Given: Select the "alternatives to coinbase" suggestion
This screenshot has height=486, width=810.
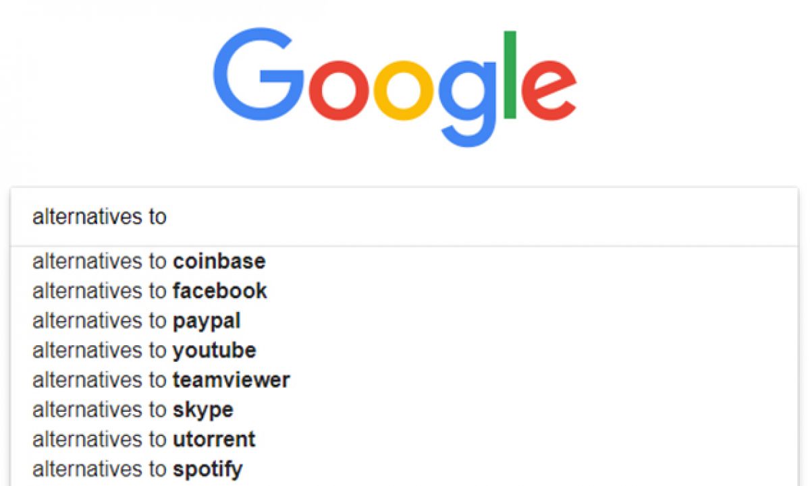Looking at the screenshot, I should point(148,261).
